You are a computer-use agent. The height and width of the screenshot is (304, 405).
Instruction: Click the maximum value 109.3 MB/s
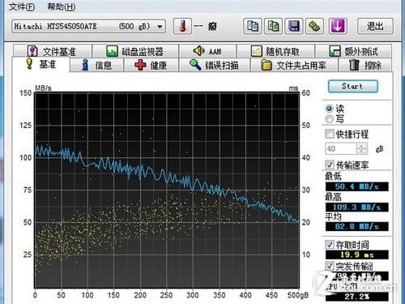pos(357,207)
